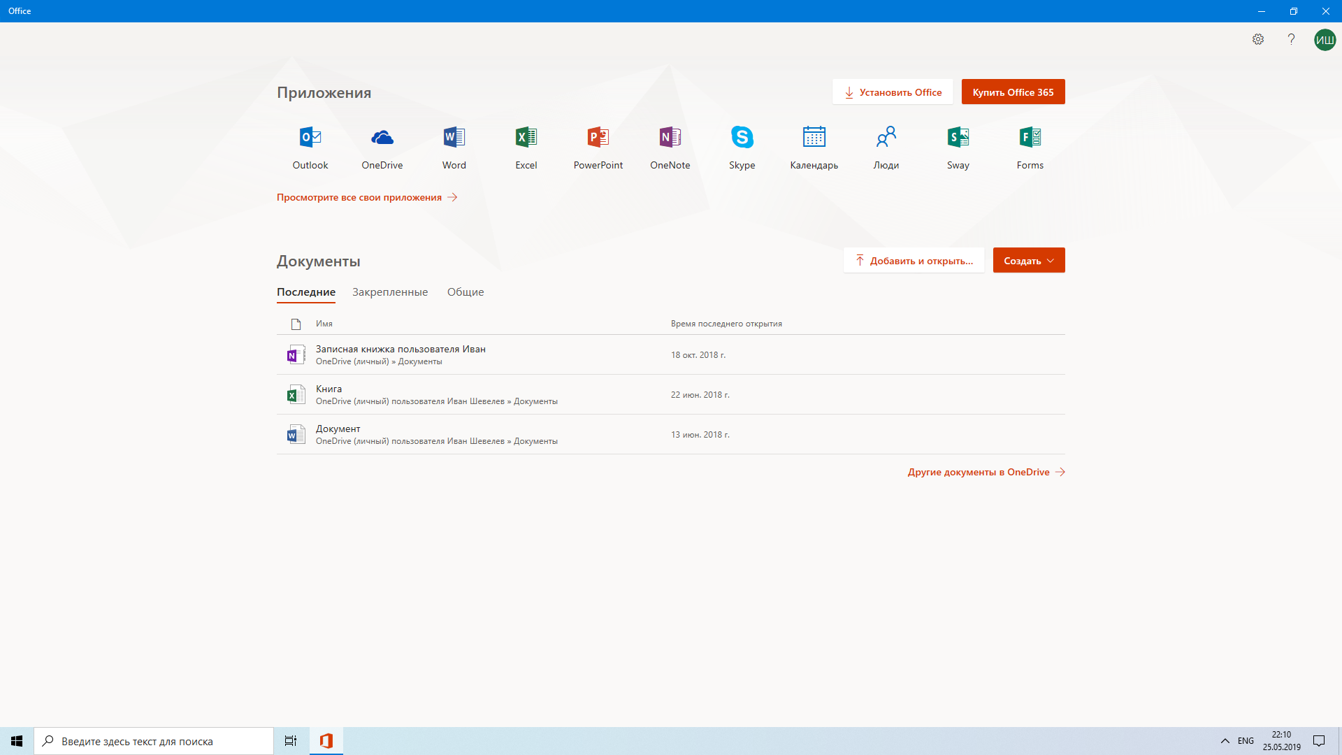The image size is (1342, 755).
Task: Click the Excel file icon for Книга
Action: click(x=296, y=394)
